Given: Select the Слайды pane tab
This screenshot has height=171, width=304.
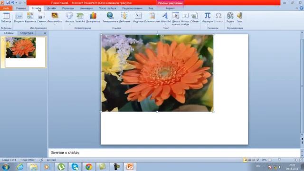Looking at the screenshot, I should tap(9, 33).
